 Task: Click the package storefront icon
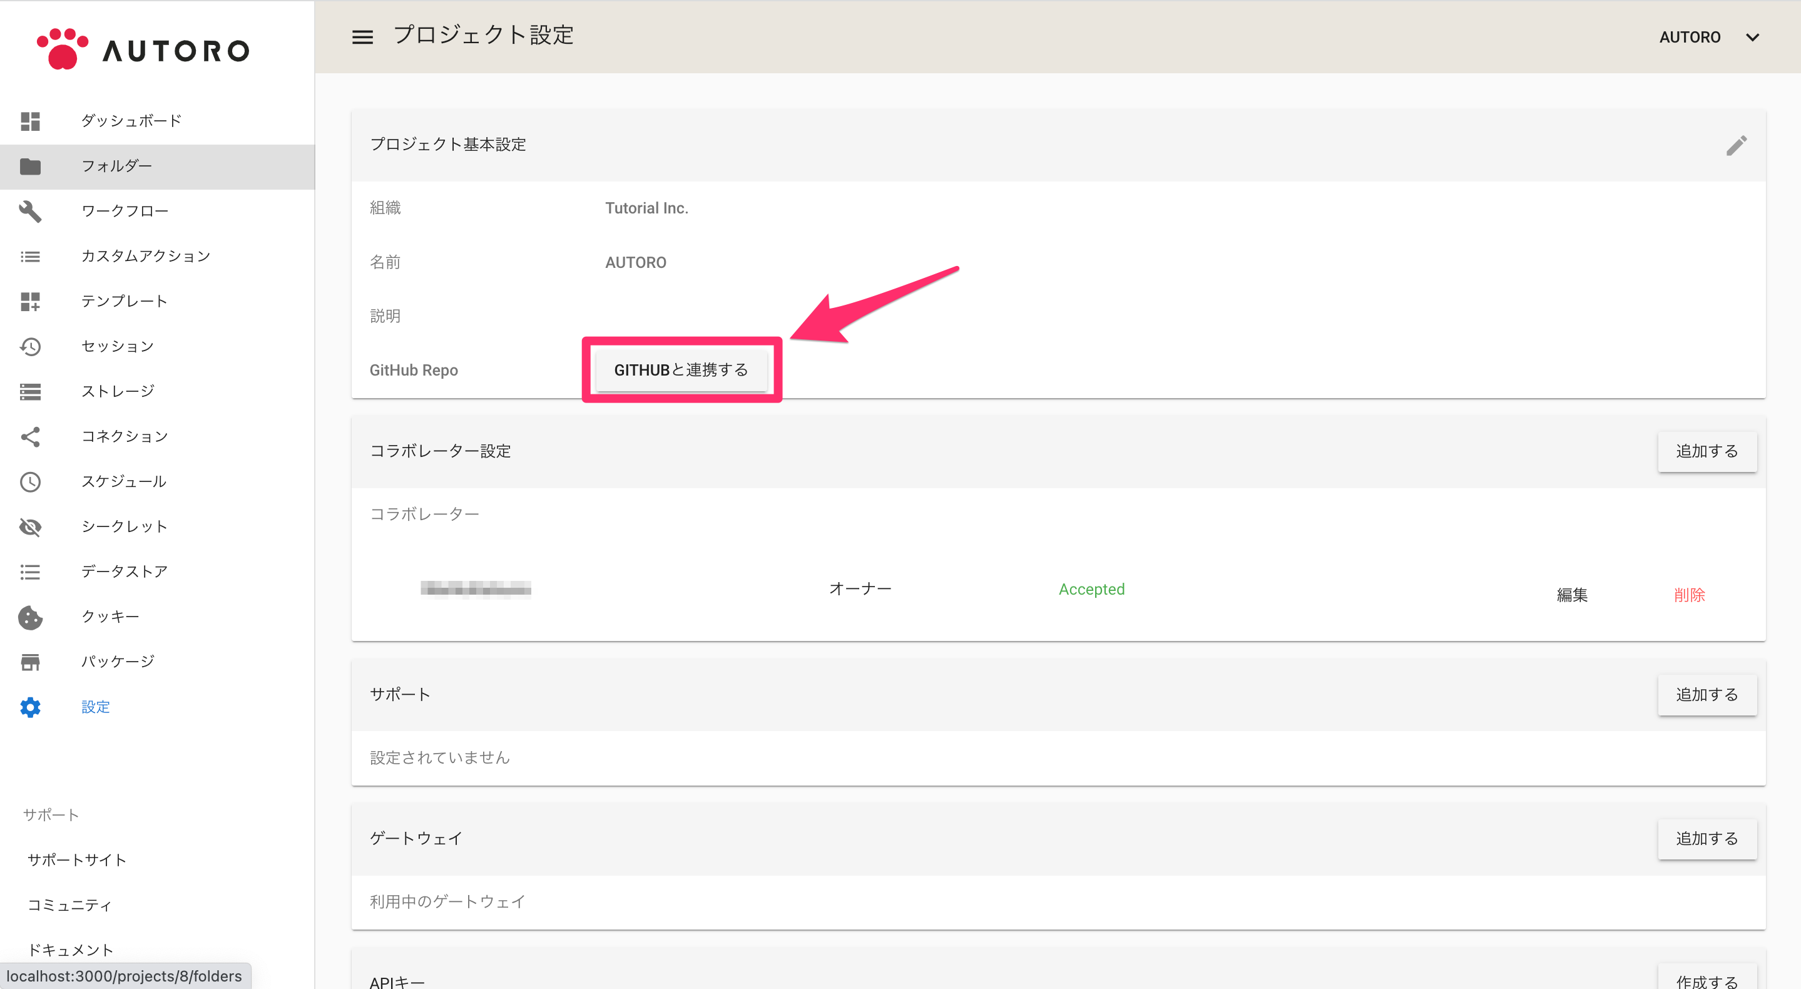30,662
